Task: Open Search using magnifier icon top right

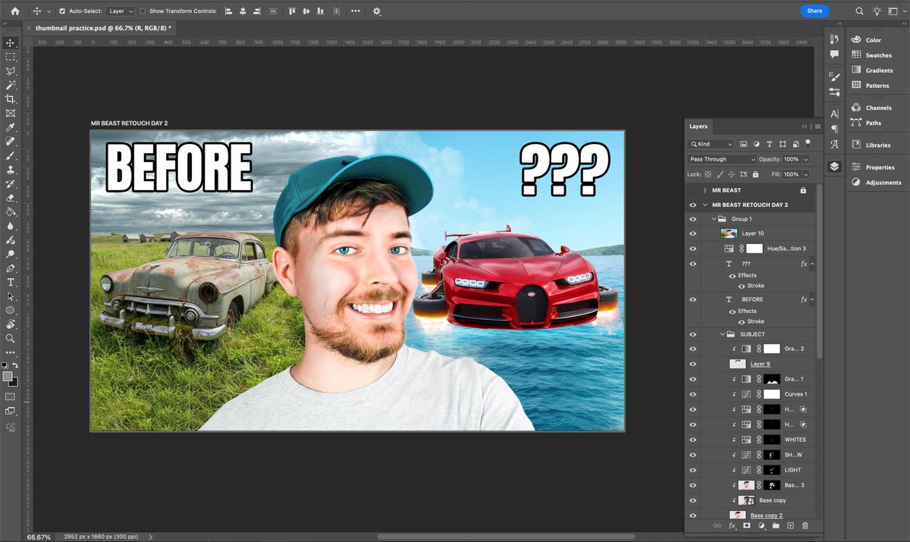Action: tap(859, 11)
